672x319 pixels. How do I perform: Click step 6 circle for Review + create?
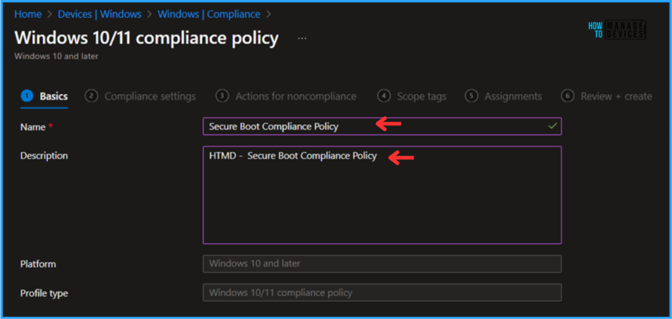pyautogui.click(x=568, y=96)
